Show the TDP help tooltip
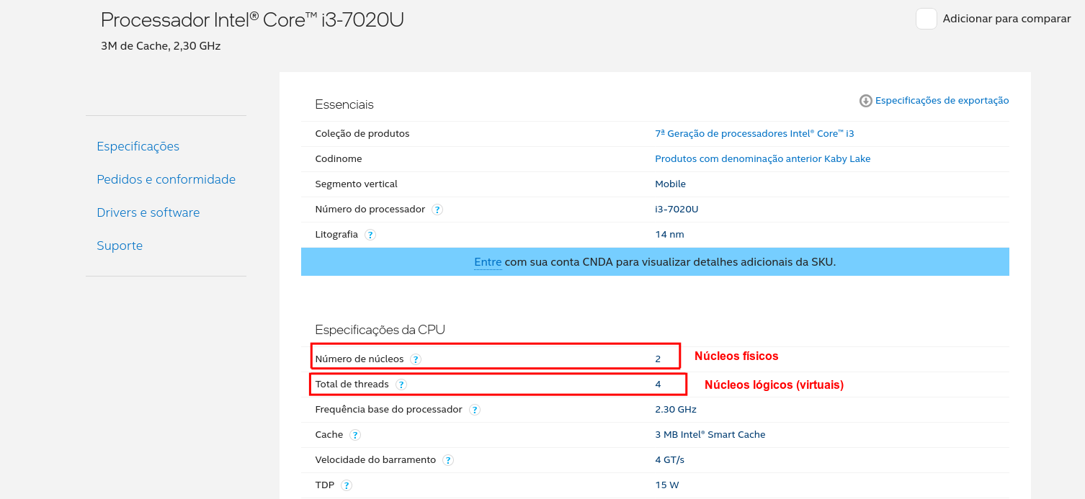The width and height of the screenshot is (1085, 499). coord(347,485)
